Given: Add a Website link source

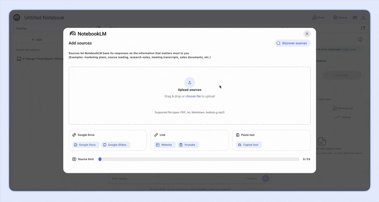Looking at the screenshot, I should point(165,145).
